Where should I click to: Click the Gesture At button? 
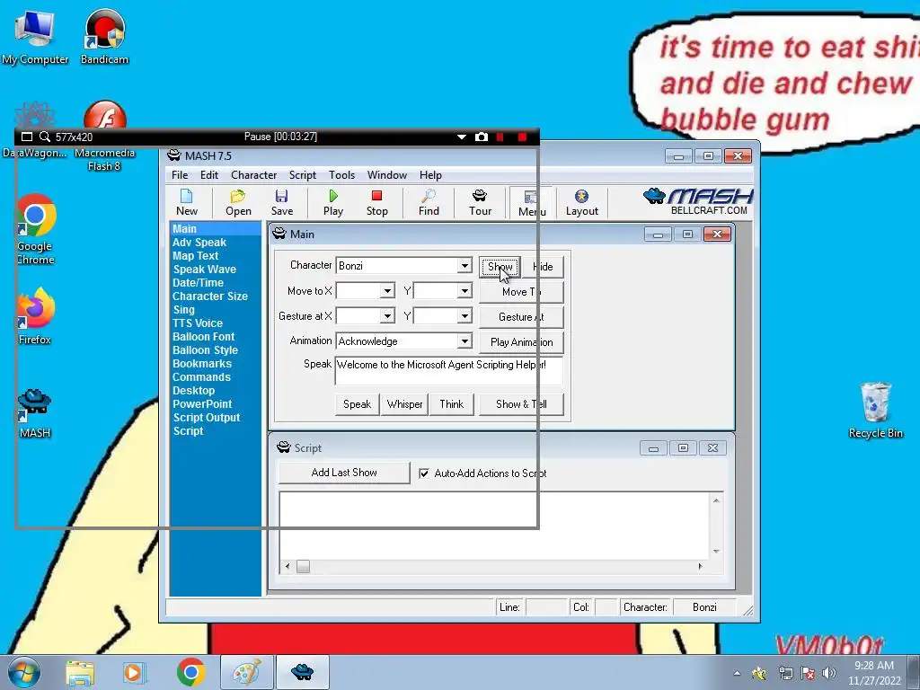[x=521, y=317]
